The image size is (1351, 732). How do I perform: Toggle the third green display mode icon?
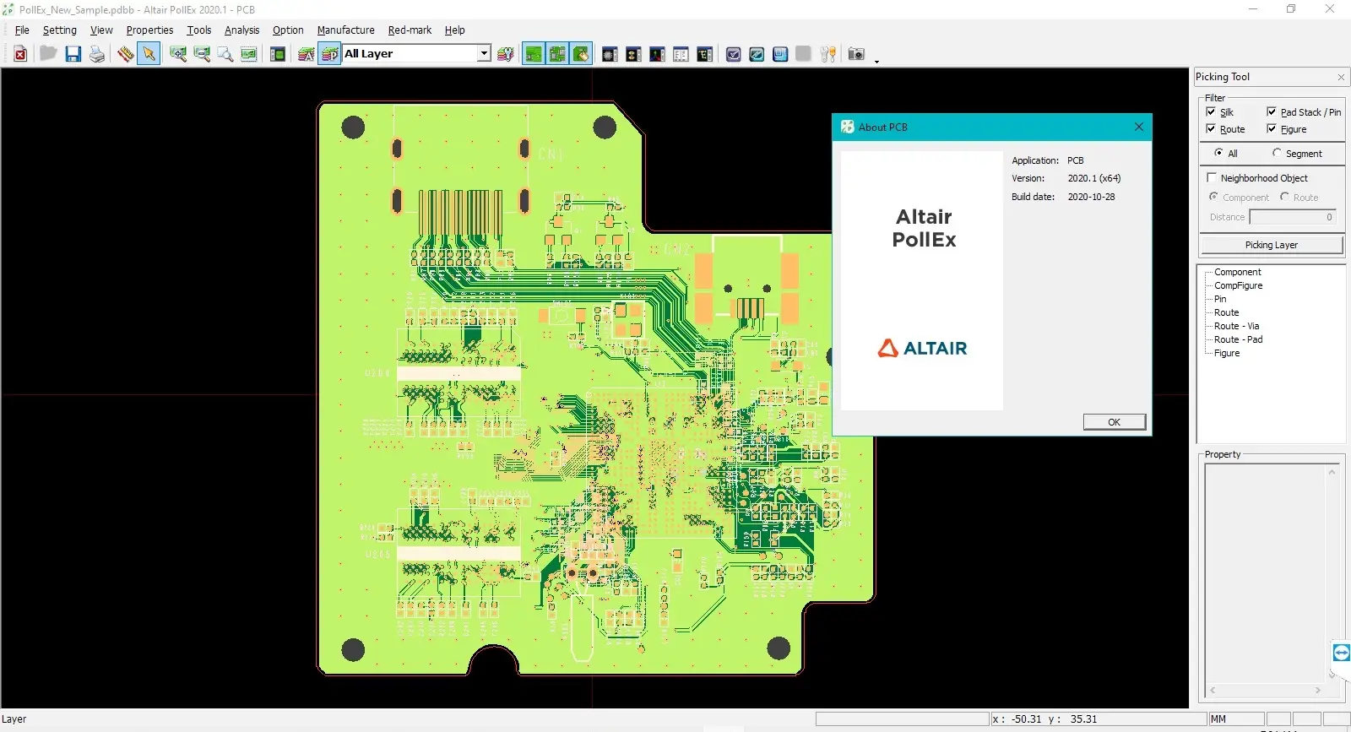pos(581,54)
